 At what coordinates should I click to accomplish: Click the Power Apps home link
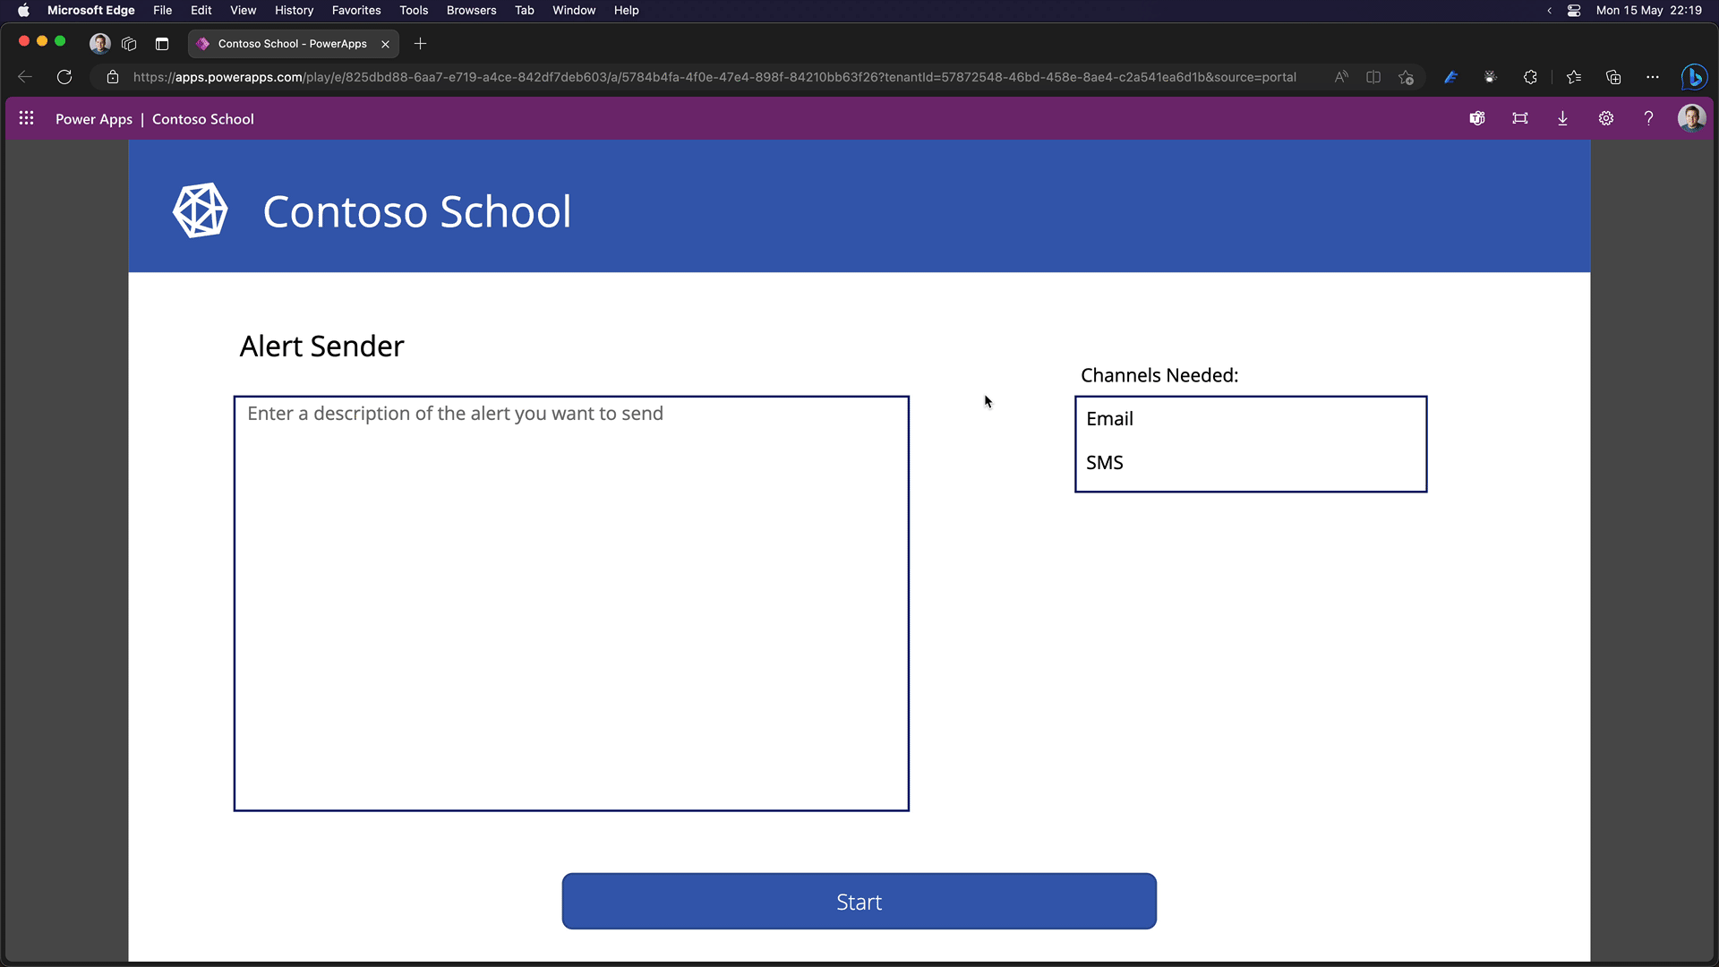point(93,119)
